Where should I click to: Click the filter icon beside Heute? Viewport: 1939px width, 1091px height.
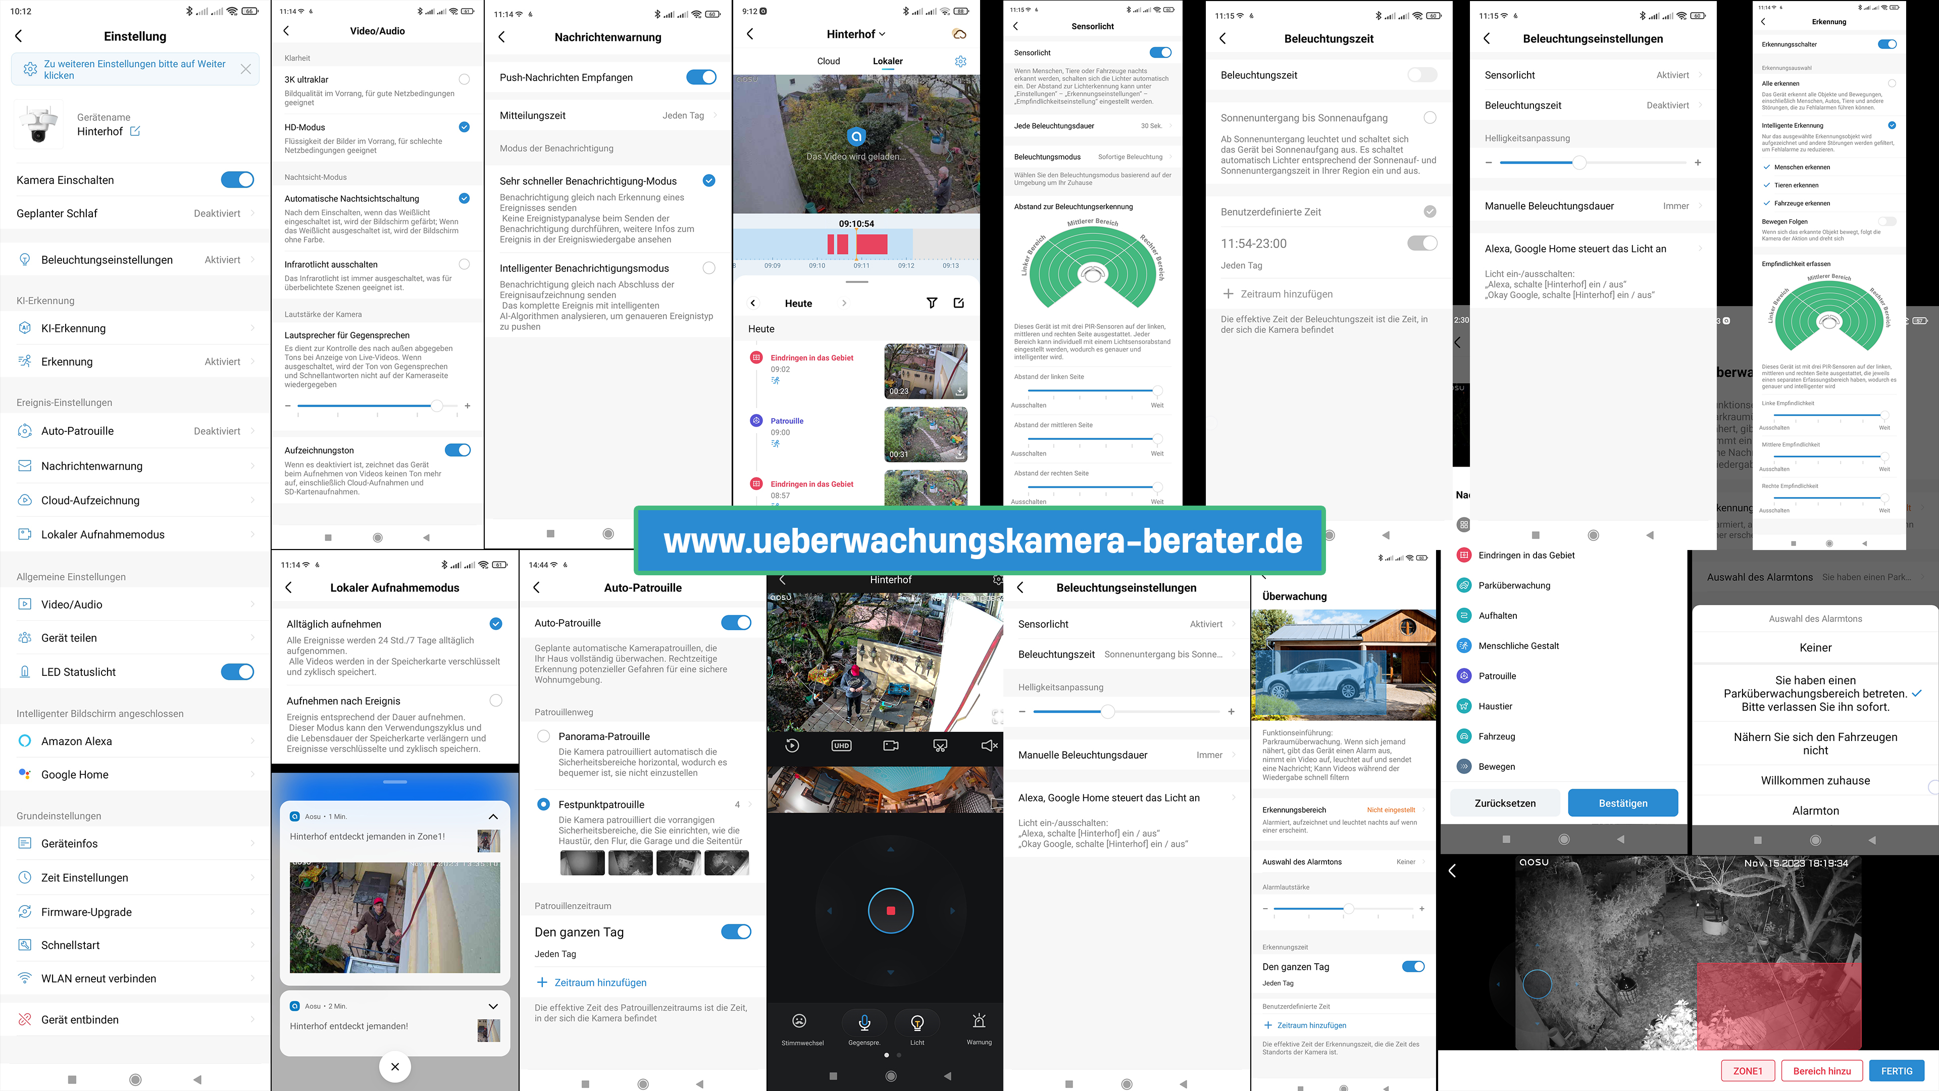point(932,303)
